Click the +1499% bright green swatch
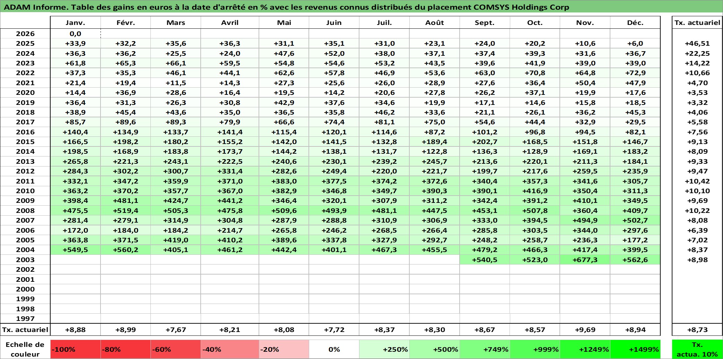This screenshot has width=723, height=359. [x=635, y=349]
